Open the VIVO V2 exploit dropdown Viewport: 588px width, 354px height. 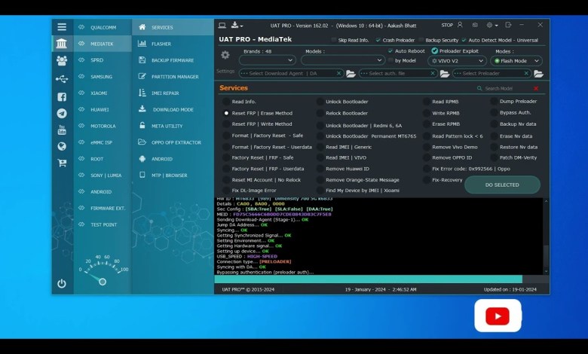[x=456, y=61]
